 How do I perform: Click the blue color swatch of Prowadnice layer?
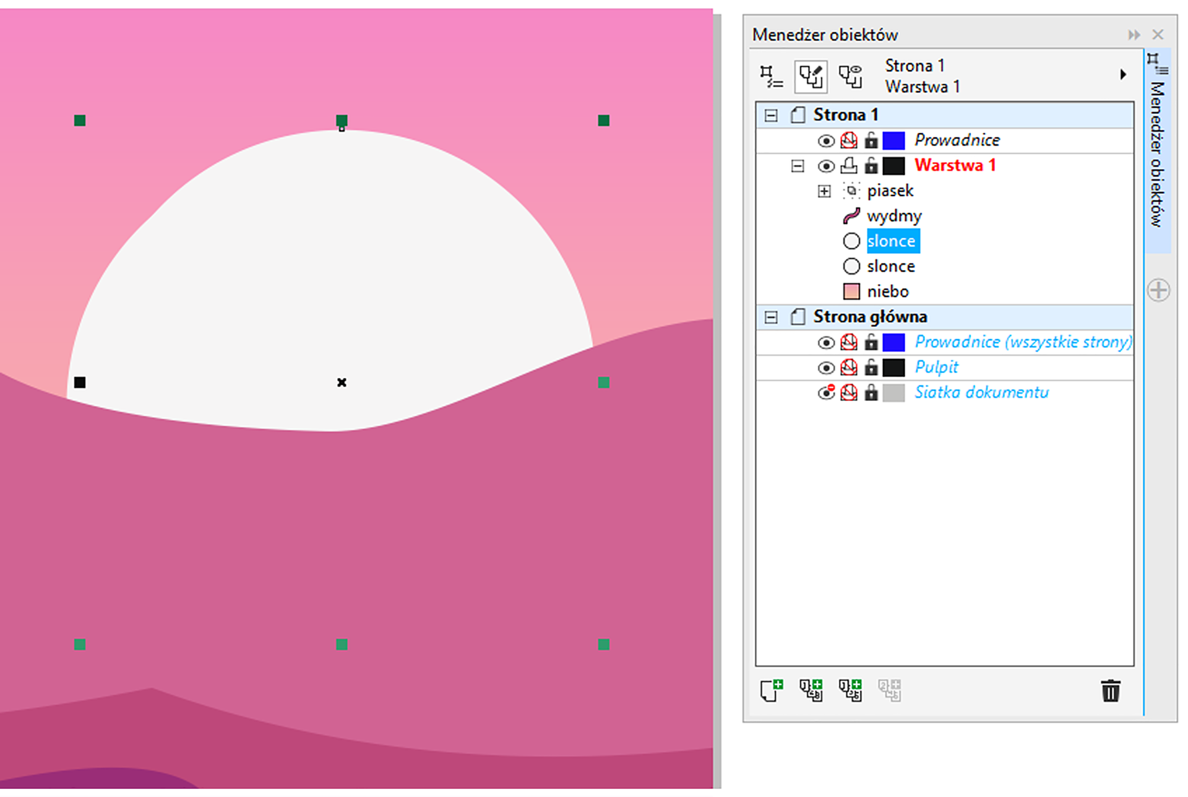893,140
